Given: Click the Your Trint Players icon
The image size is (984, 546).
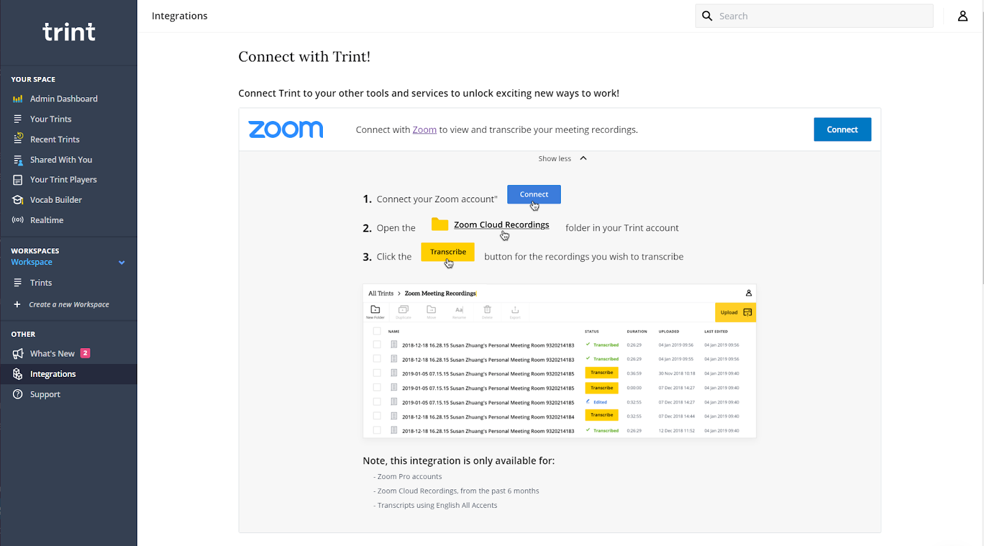Looking at the screenshot, I should 18,180.
